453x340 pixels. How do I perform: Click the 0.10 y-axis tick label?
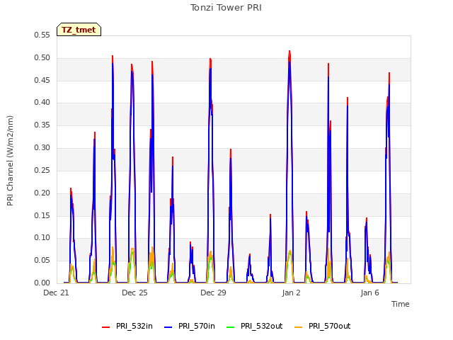click(42, 238)
